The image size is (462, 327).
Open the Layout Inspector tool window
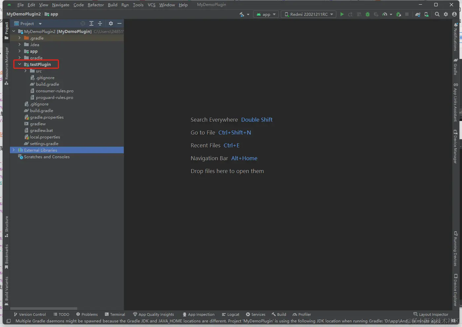pos(431,314)
